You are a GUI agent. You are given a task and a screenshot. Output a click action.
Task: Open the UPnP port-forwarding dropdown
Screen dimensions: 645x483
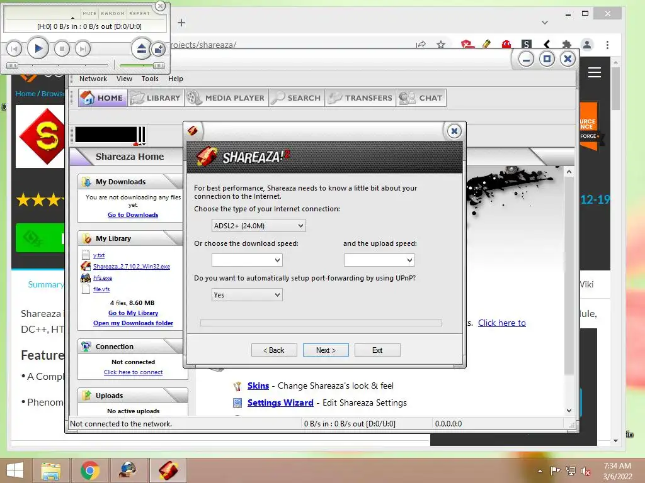point(247,295)
